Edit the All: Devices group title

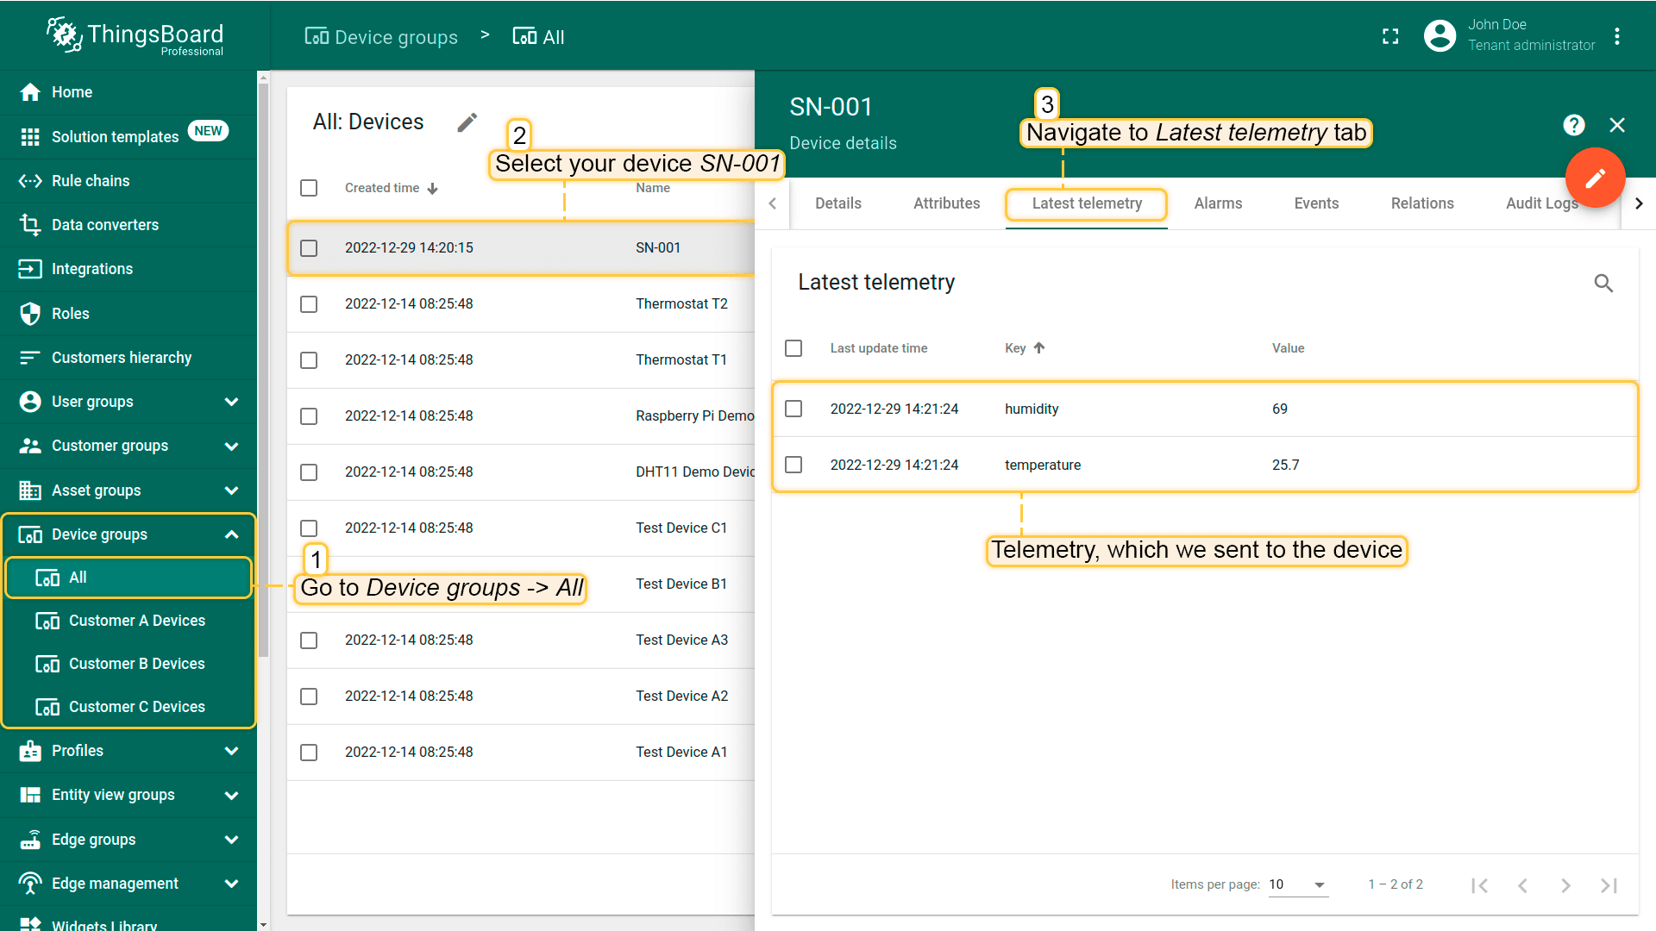[467, 122]
